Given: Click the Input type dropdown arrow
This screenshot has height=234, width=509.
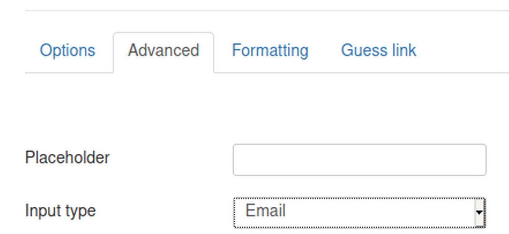Looking at the screenshot, I should [x=479, y=212].
